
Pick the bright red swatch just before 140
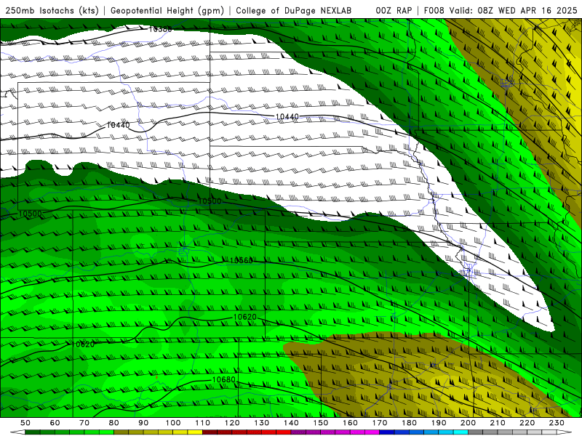coord(284,432)
